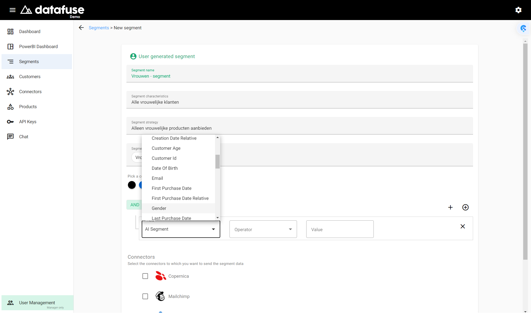The width and height of the screenshot is (531, 314).
Task: Open User Management in sidebar
Action: (38, 303)
